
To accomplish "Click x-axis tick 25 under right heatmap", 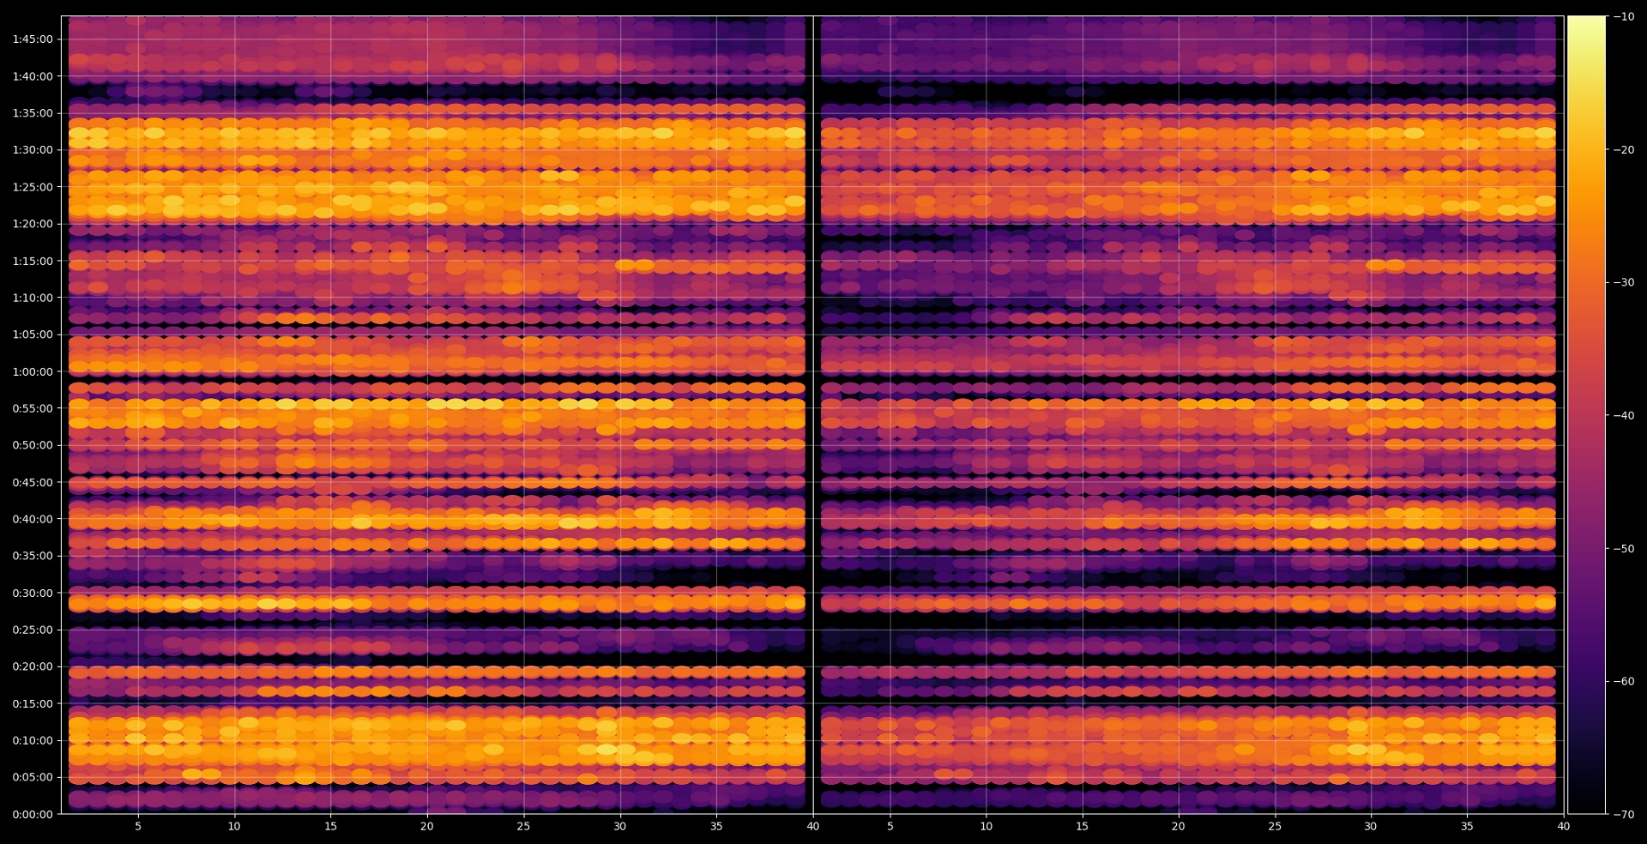I will click(x=1276, y=827).
